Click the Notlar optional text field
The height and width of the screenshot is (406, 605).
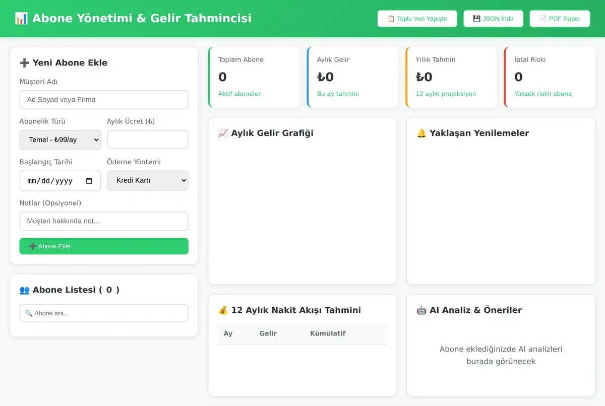pos(104,221)
